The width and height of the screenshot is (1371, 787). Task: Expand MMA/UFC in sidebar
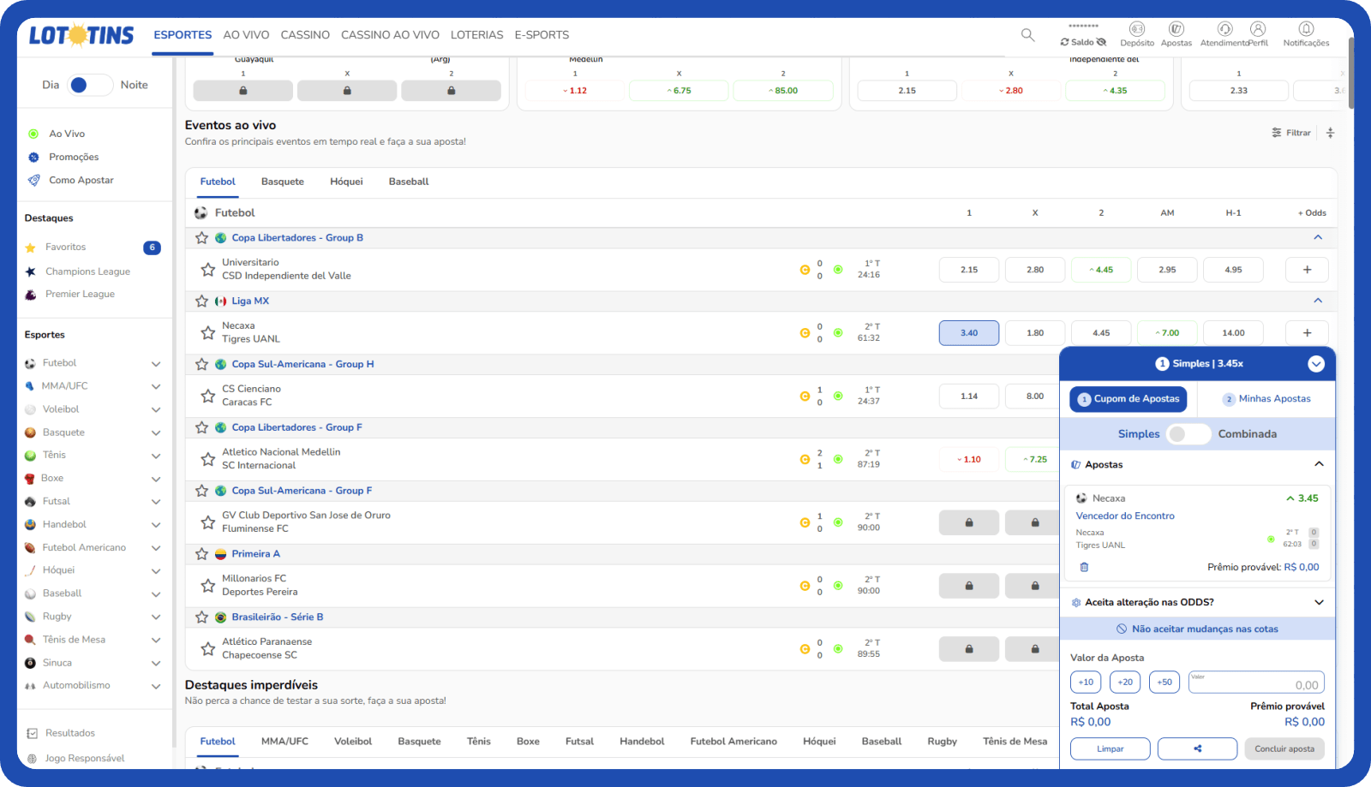pyautogui.click(x=156, y=387)
